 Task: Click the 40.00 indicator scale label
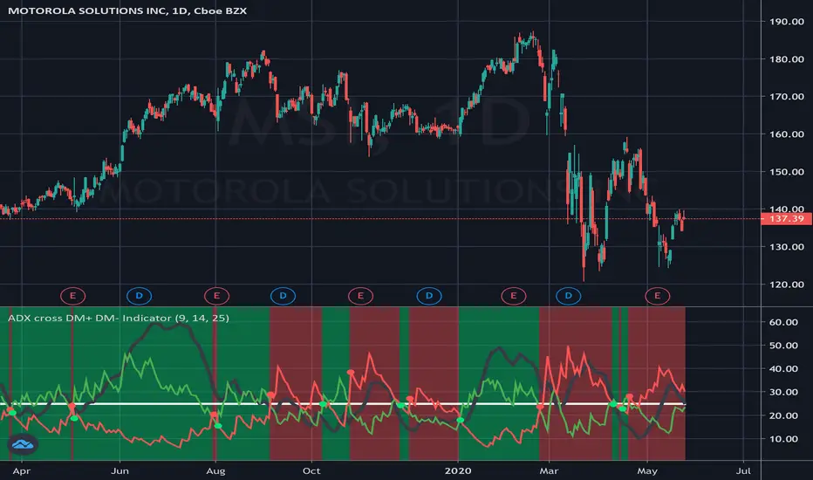tap(783, 369)
